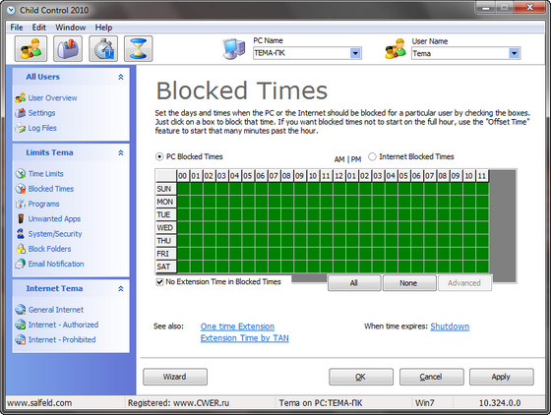551x415 pixels.
Task: Open the PC Name dropdown
Action: point(355,53)
